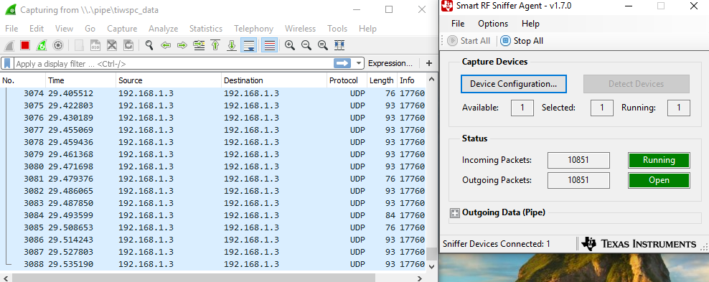The image size is (709, 282).
Task: Select the last packet 3088
Action: point(212,264)
